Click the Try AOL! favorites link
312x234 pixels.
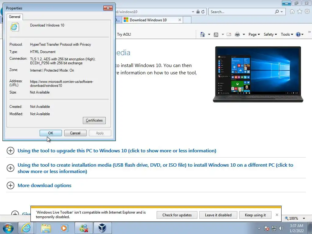coord(124,34)
